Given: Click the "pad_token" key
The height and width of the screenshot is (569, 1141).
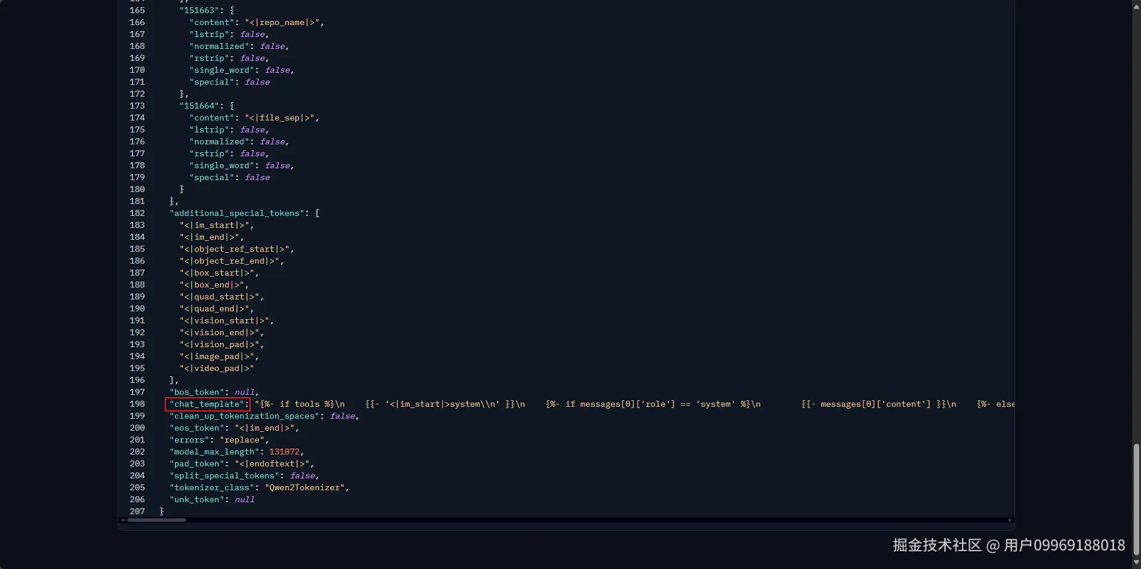Looking at the screenshot, I should tap(197, 464).
